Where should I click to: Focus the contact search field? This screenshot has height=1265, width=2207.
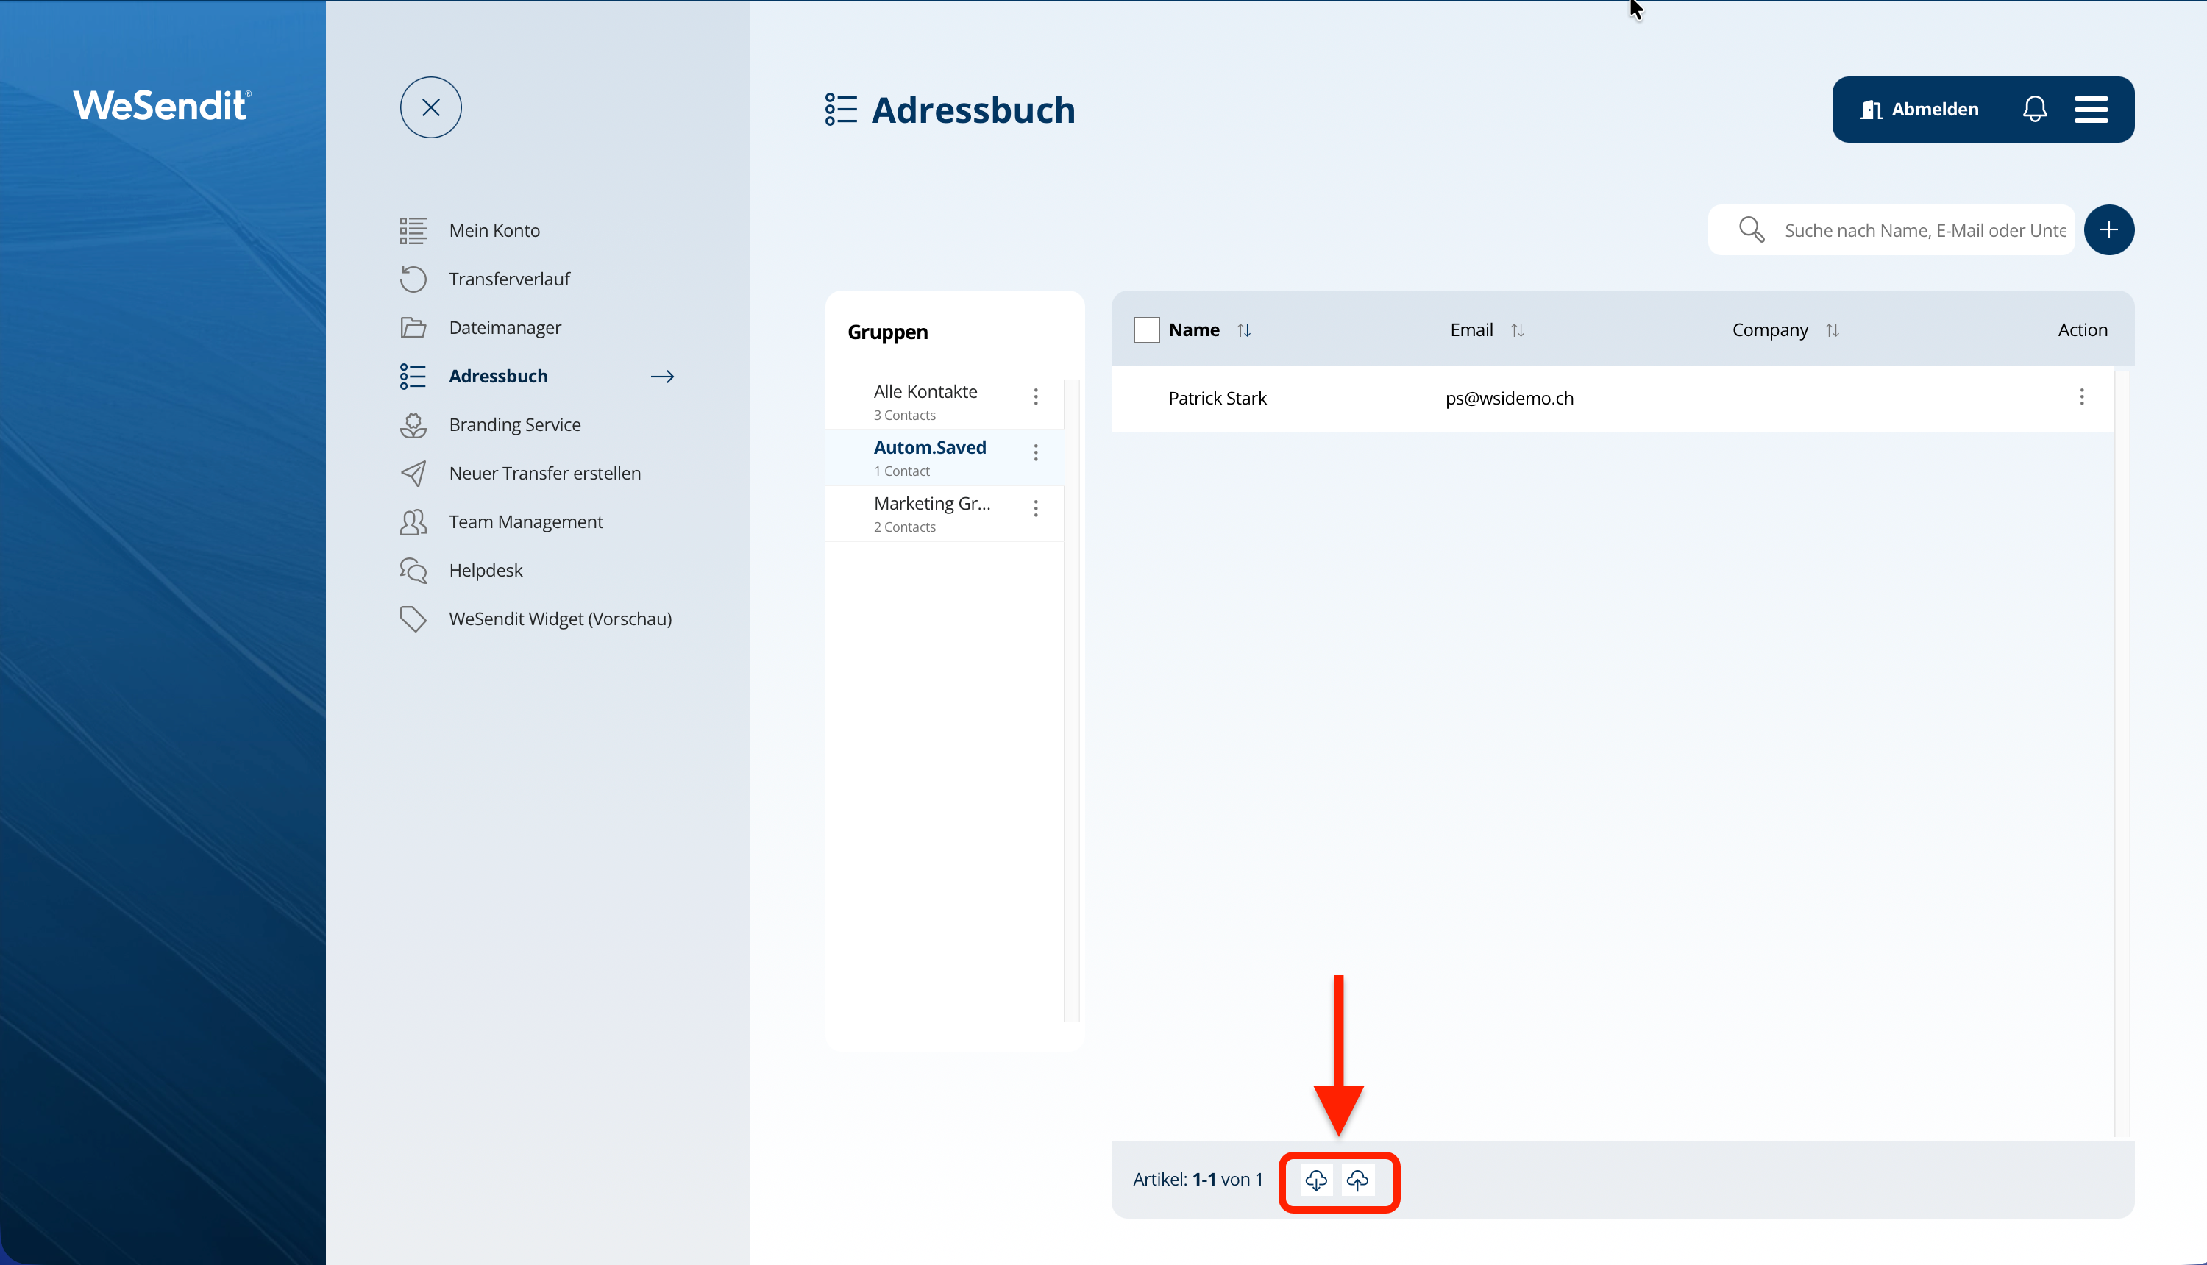[x=1924, y=230]
